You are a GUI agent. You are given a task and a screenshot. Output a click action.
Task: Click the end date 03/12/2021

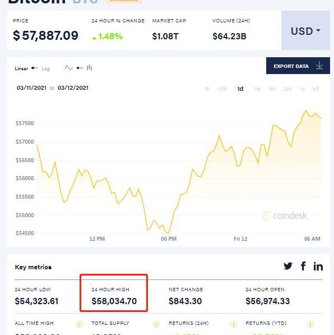click(x=73, y=88)
